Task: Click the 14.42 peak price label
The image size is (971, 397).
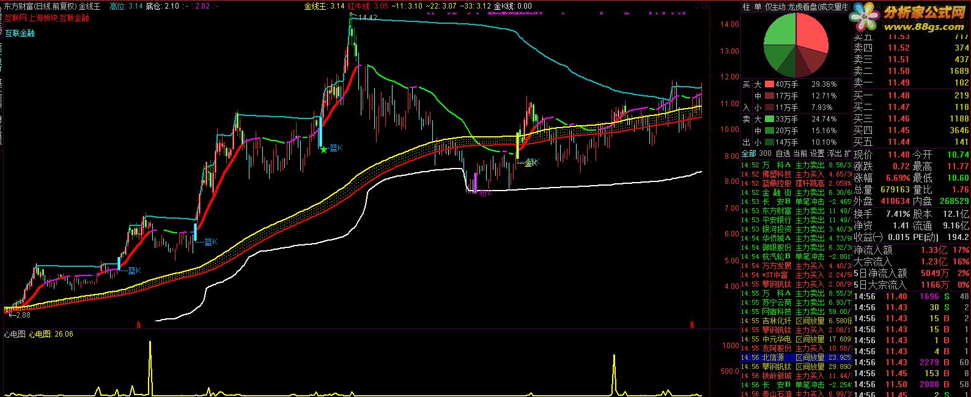Action: 367,18
